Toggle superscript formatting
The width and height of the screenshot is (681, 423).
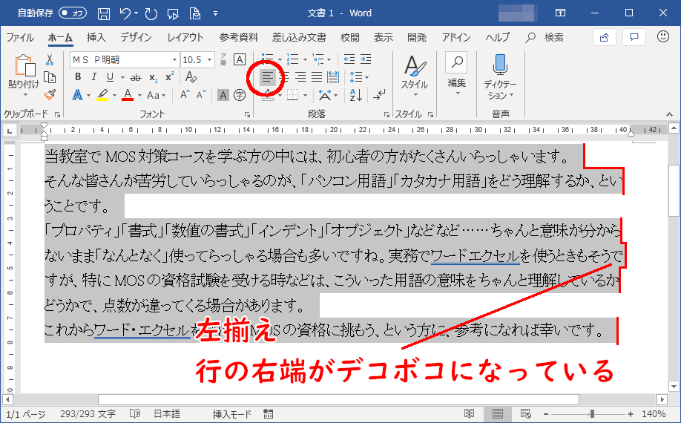169,77
